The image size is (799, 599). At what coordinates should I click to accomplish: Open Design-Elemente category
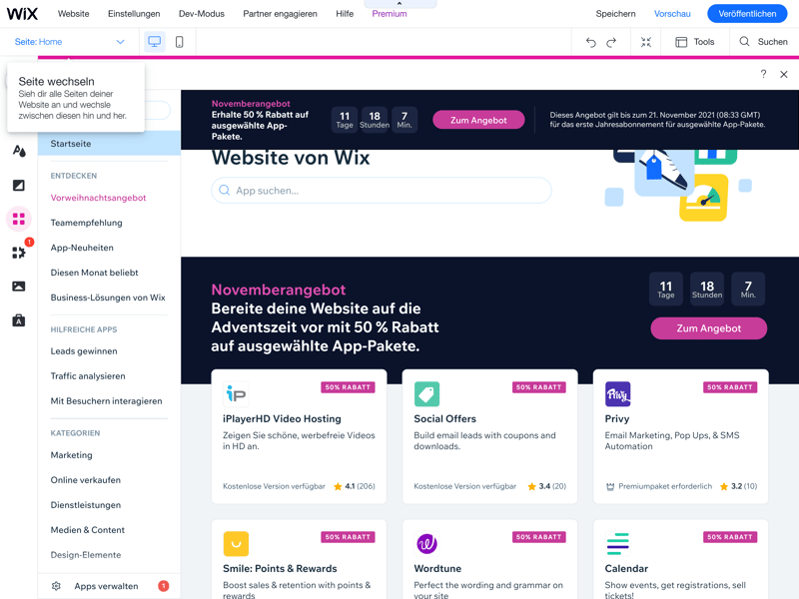click(86, 555)
